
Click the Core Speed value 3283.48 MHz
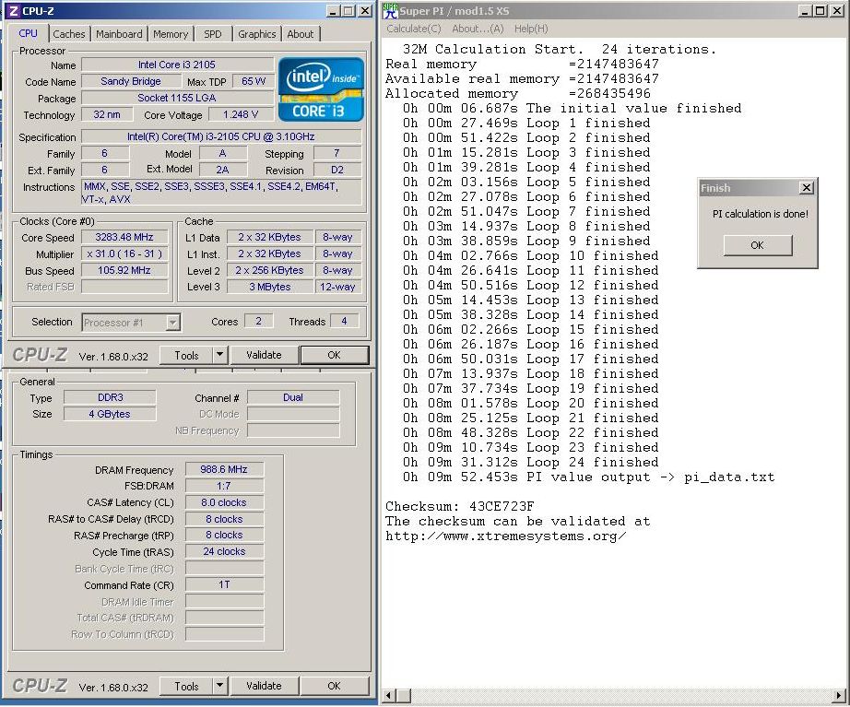point(124,238)
